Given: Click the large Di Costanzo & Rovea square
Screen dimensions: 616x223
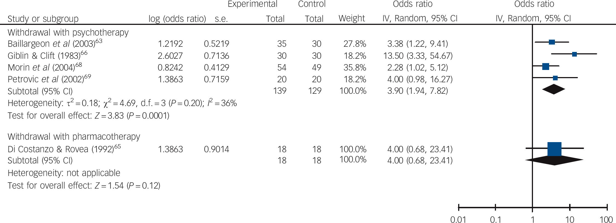Looking at the screenshot, I should point(554,149).
